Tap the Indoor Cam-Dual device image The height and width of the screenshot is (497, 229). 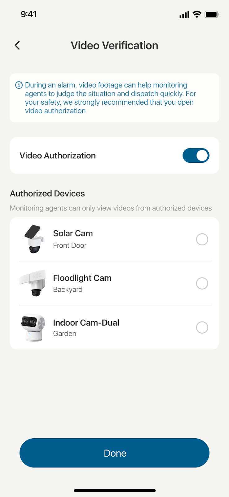point(33,327)
